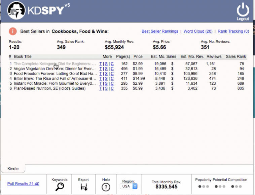Click the Popularity indicator dots
This screenshot has height=195, width=255.
click(x=204, y=186)
